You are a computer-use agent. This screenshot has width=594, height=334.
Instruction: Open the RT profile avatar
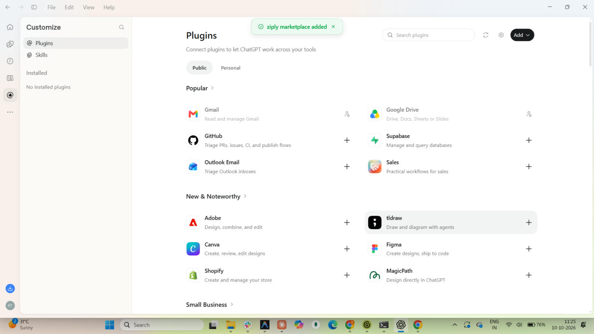coord(10,305)
